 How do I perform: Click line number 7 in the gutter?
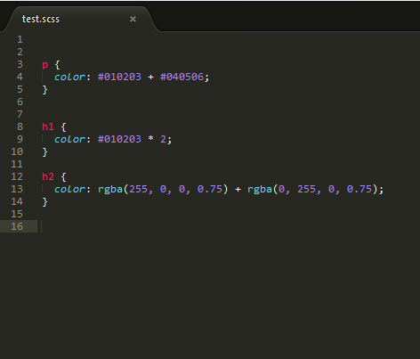click(x=20, y=114)
